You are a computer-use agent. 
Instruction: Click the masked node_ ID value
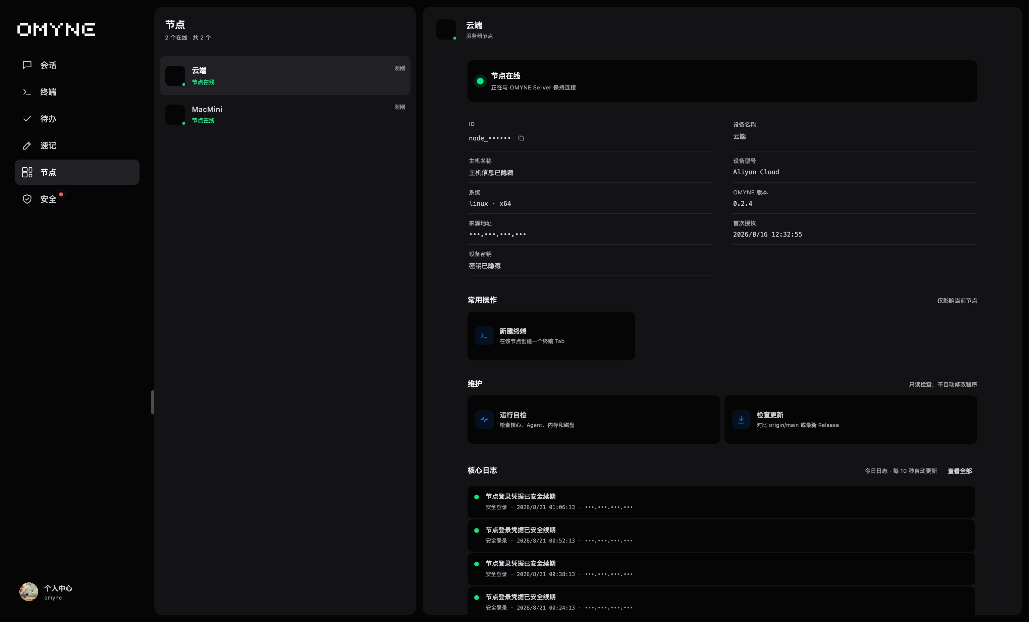pos(489,138)
